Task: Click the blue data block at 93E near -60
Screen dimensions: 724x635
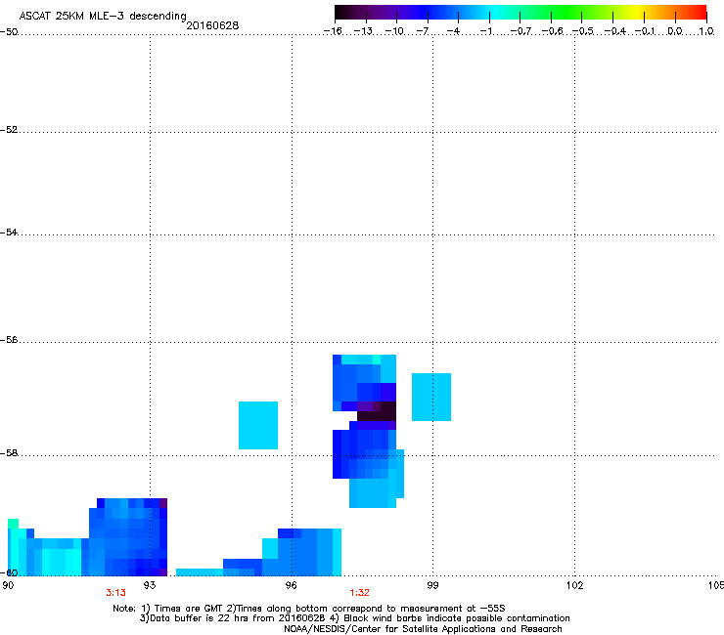Action: pos(128,536)
